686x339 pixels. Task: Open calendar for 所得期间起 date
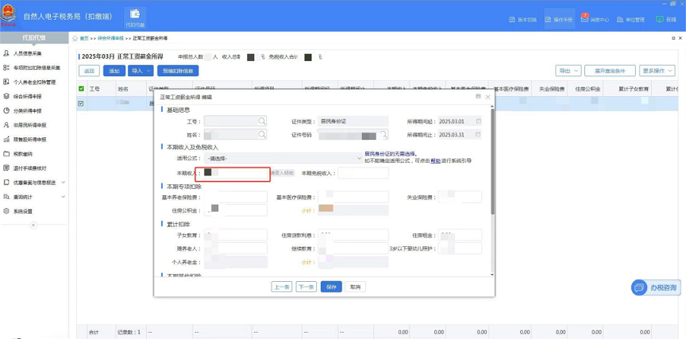tap(478, 121)
